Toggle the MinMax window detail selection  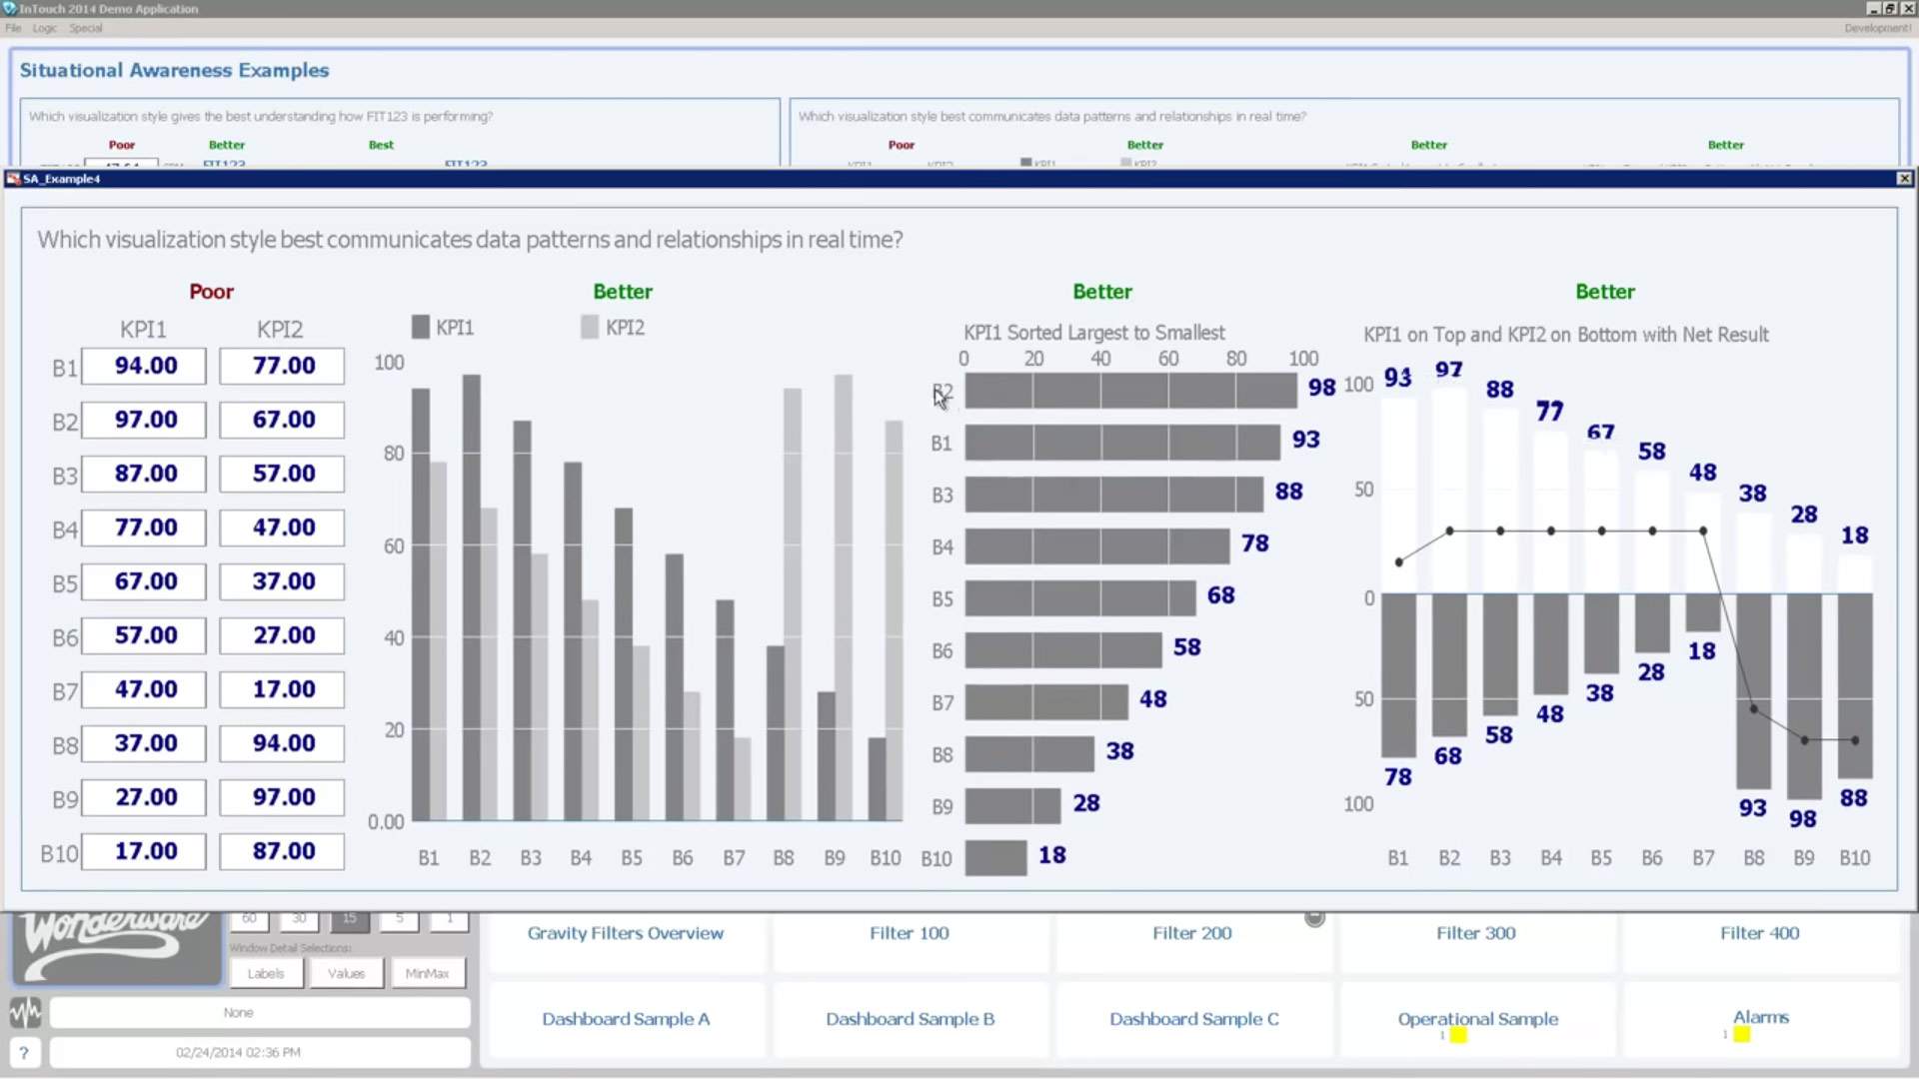pyautogui.click(x=427, y=973)
